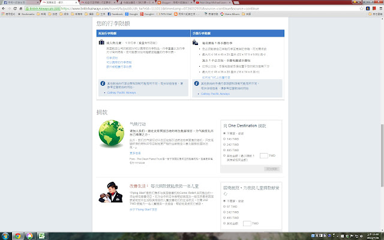Bookmark this page with the star icon

(x=361, y=8)
